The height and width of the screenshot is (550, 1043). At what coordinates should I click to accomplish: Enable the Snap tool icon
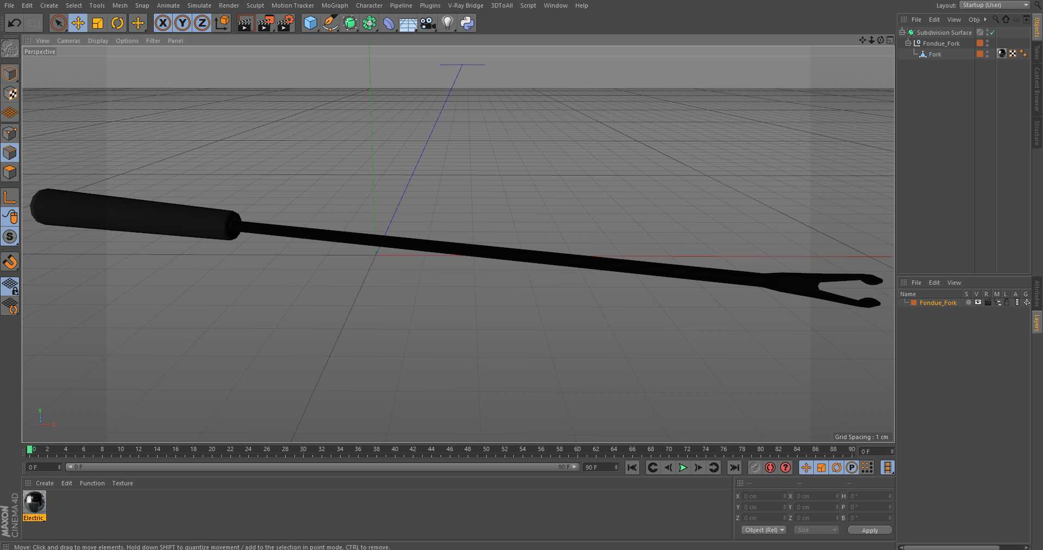click(x=10, y=262)
